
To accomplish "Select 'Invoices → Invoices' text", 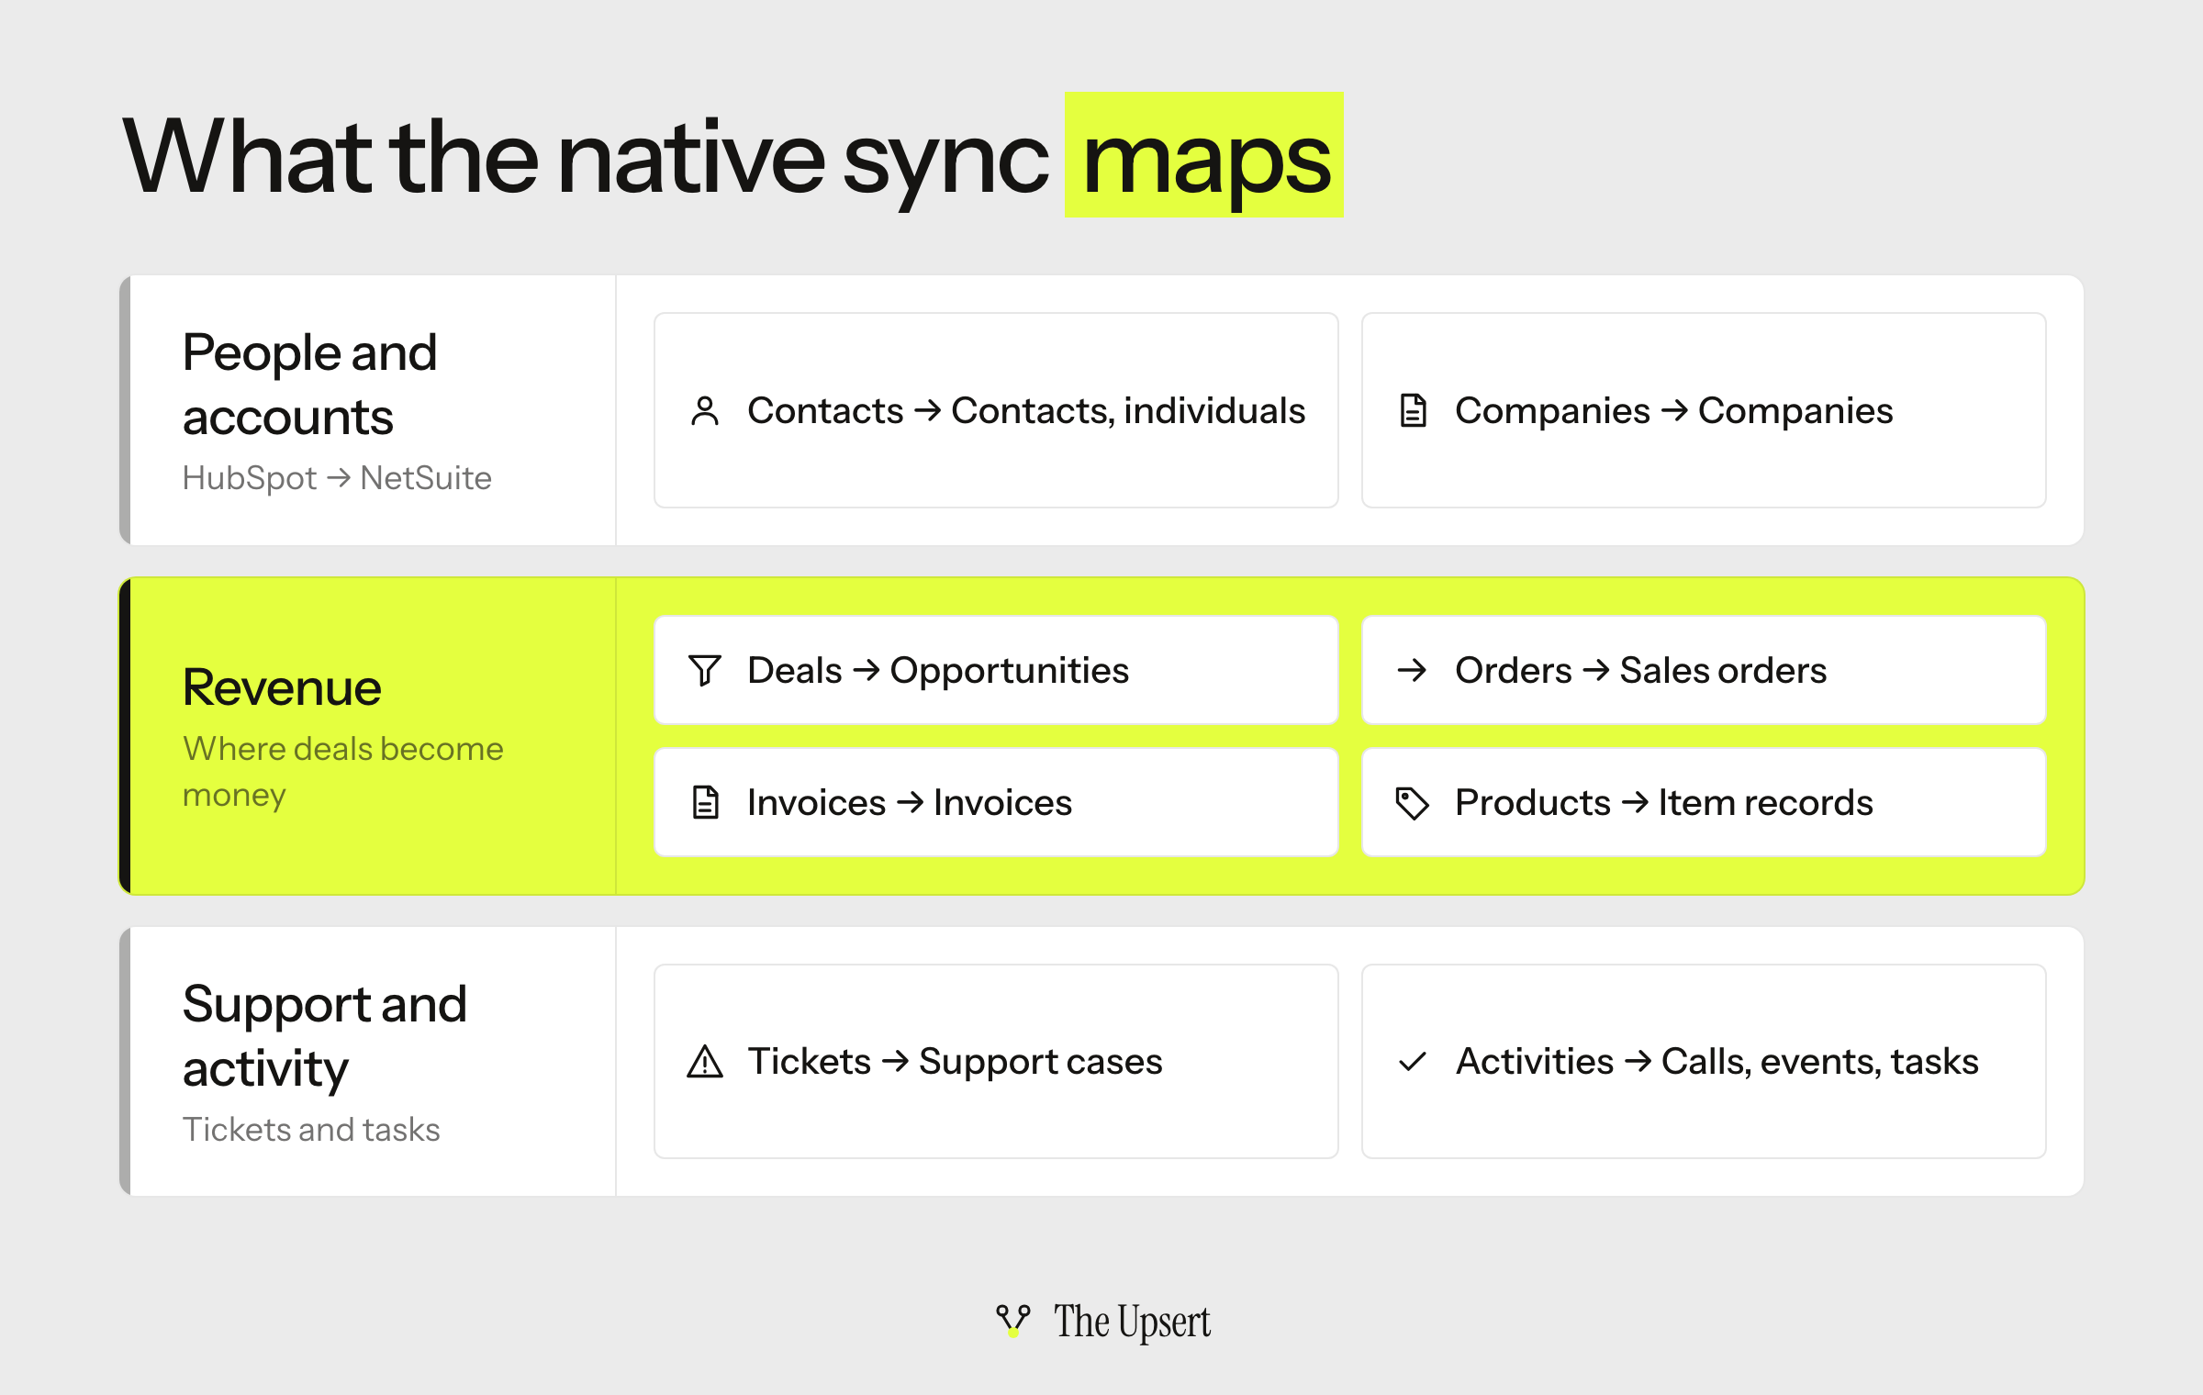I will pos(910,803).
